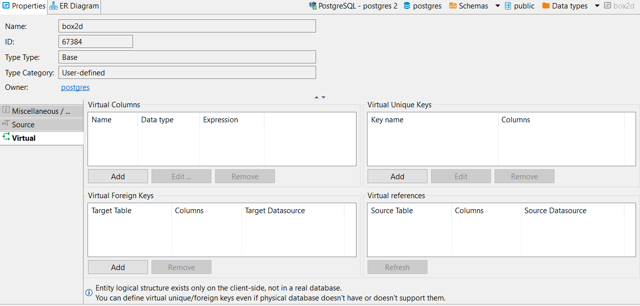Click Target Table column header
The image size is (640, 306).
click(x=130, y=211)
